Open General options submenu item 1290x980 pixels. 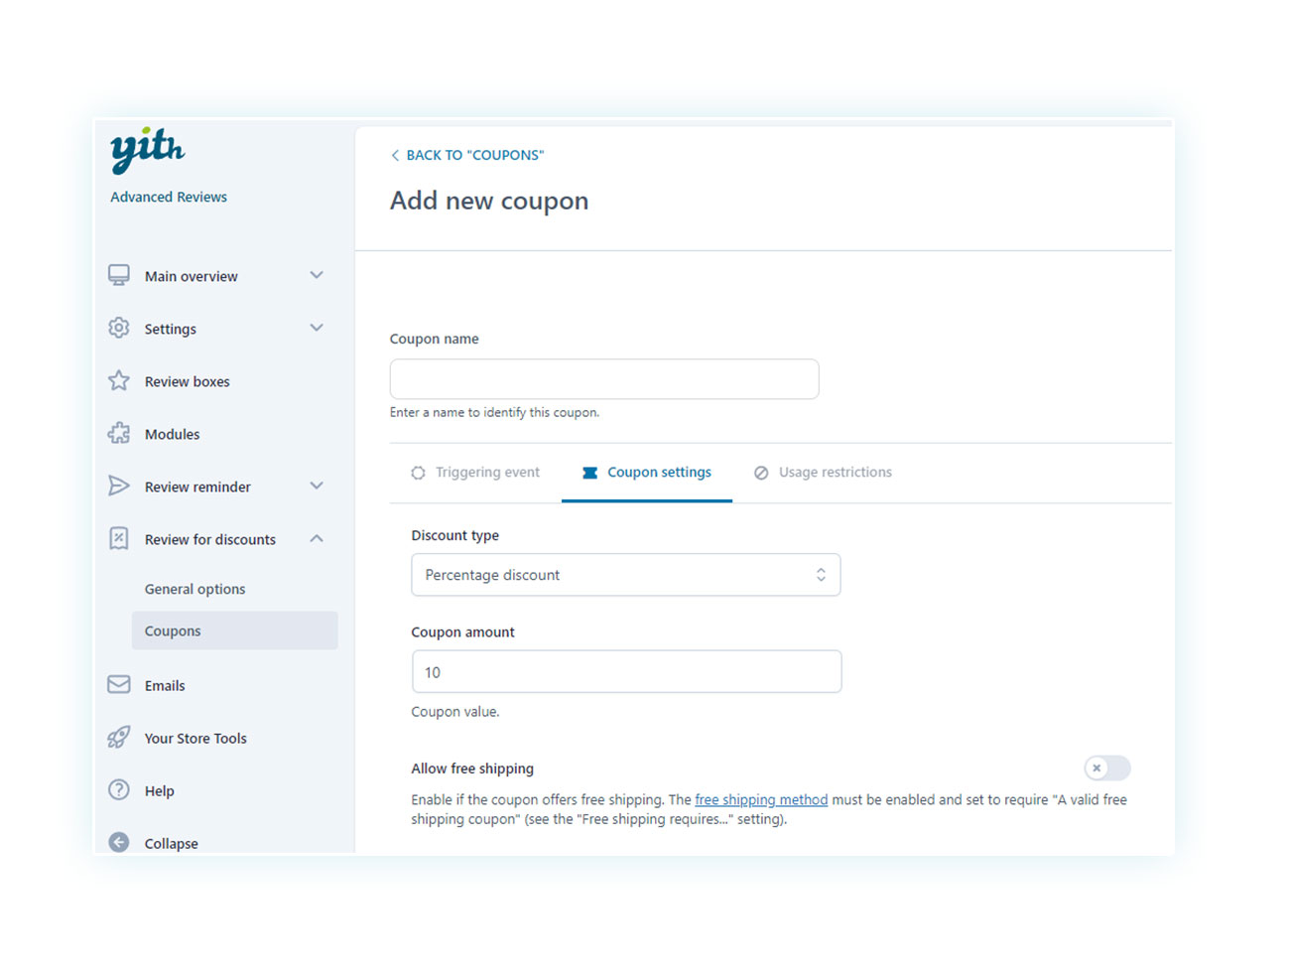point(194,589)
